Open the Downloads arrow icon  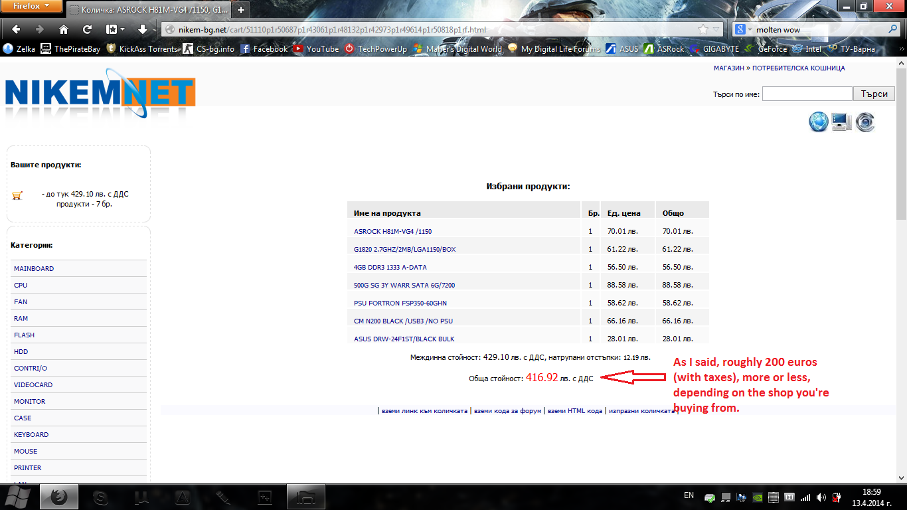[143, 29]
